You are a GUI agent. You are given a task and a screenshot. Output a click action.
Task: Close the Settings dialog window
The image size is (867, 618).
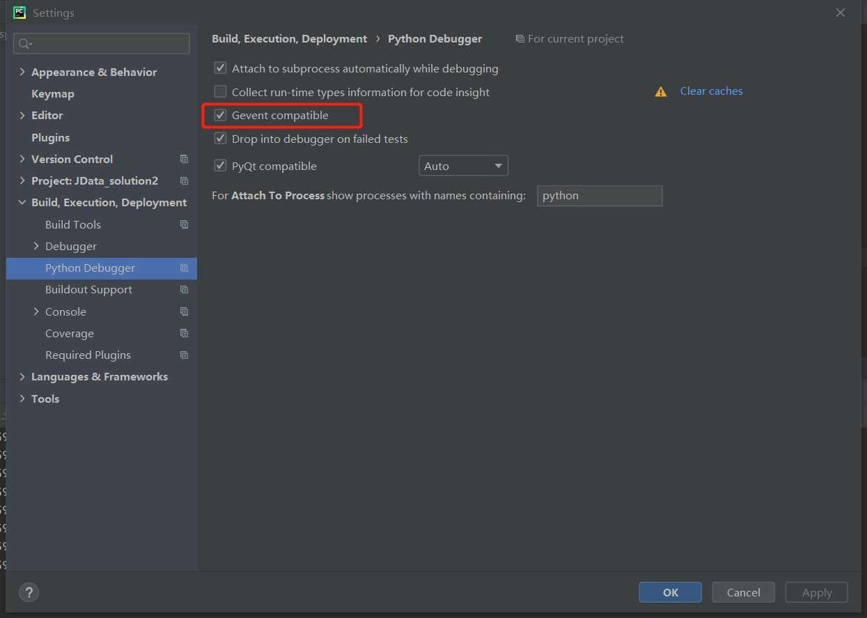(841, 13)
